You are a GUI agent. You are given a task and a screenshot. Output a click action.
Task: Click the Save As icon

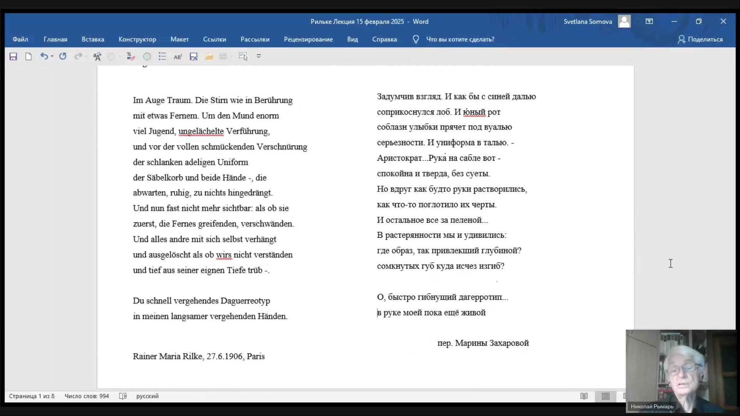click(x=193, y=57)
